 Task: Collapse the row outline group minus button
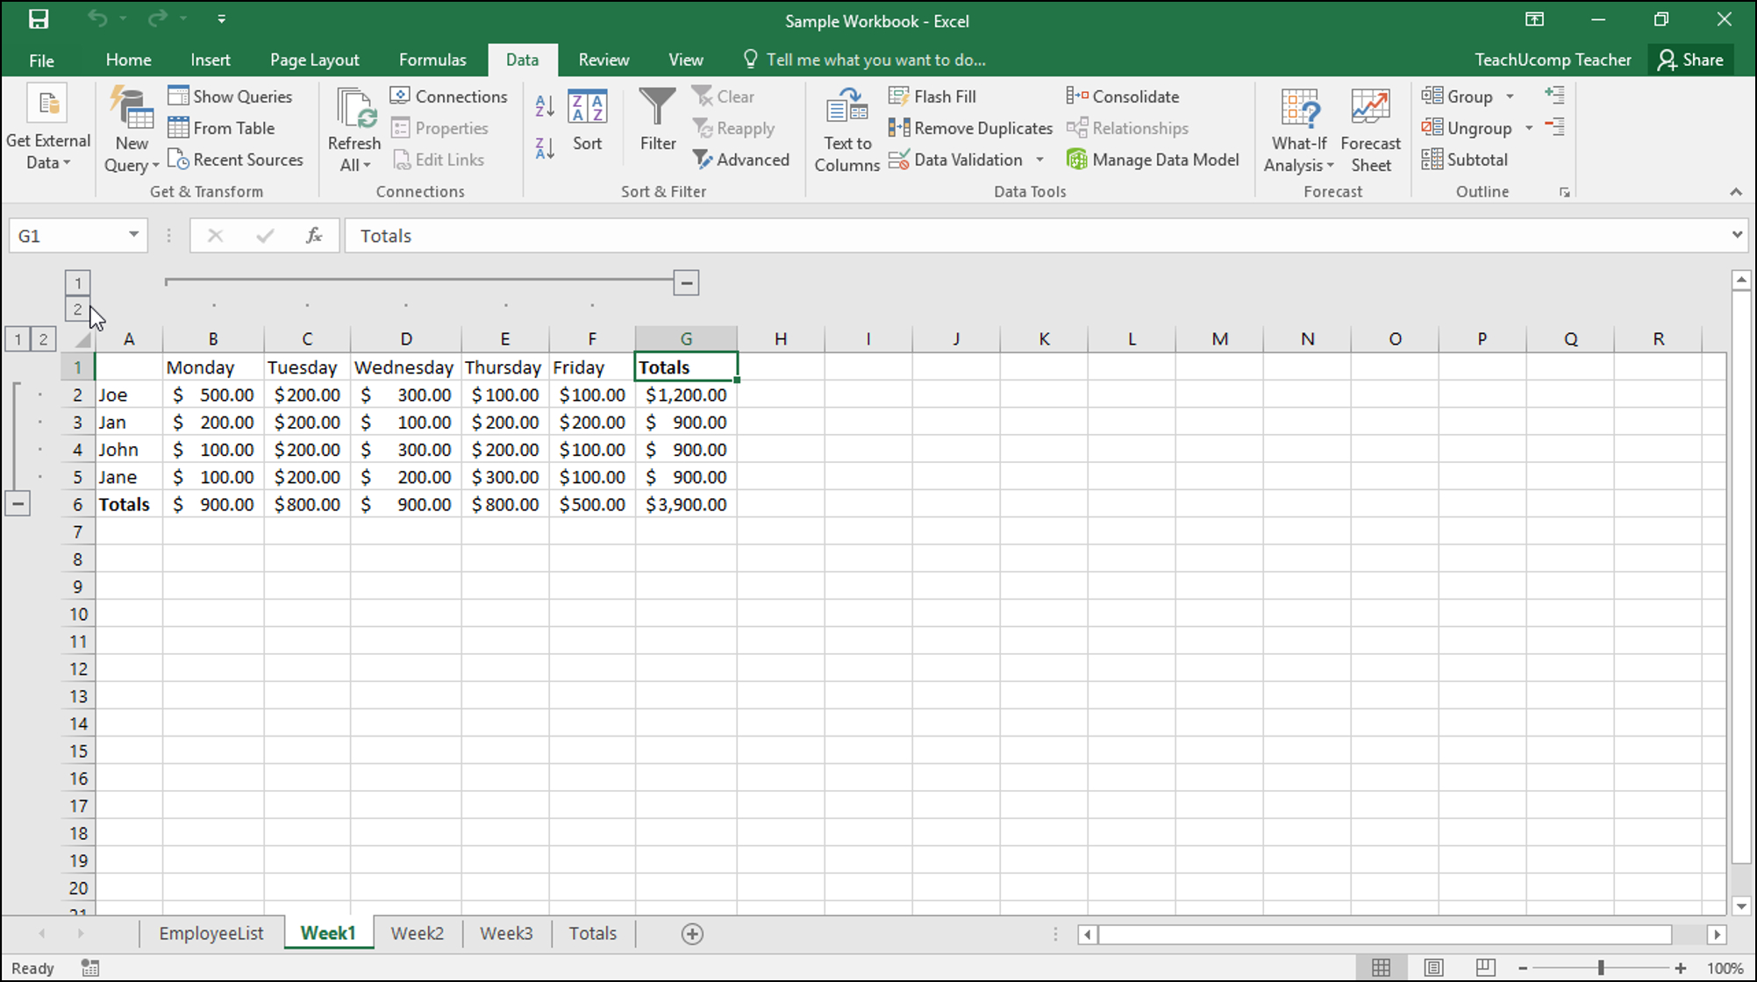point(18,503)
